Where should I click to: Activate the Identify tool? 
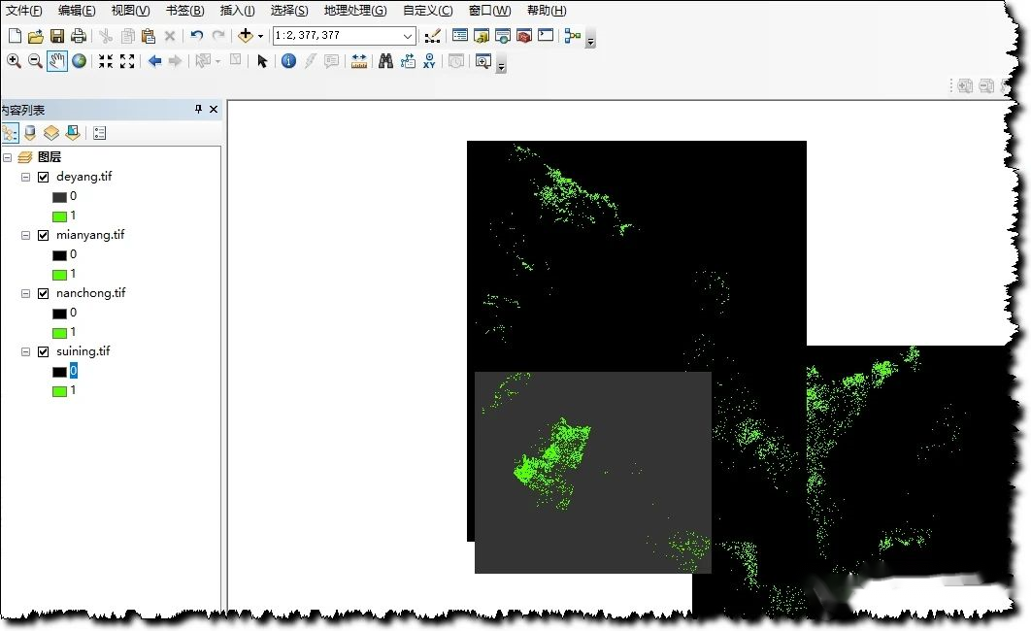287,60
